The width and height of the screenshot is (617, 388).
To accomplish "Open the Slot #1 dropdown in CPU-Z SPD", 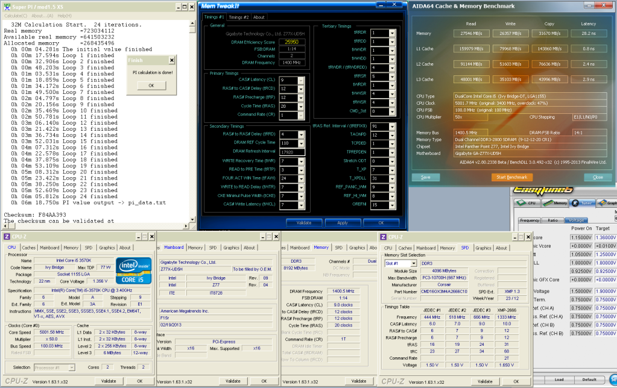I will pos(414,263).
